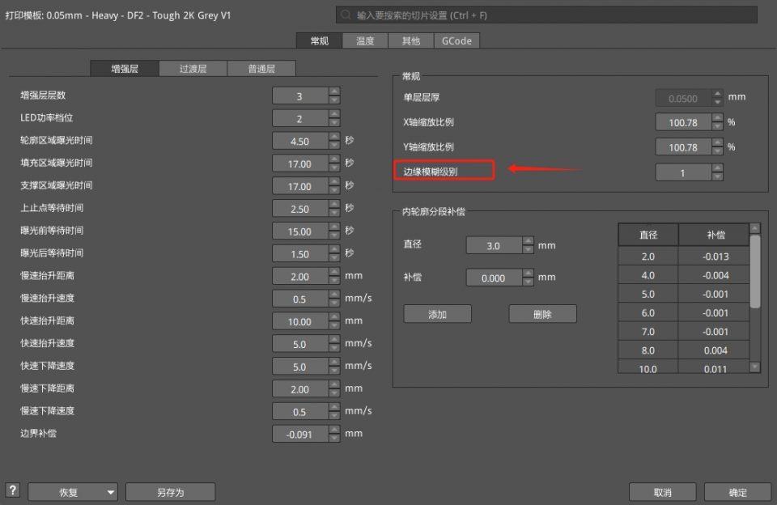Click the 填充区域曝光时间 17.00 field
777x505 pixels.
click(x=300, y=163)
